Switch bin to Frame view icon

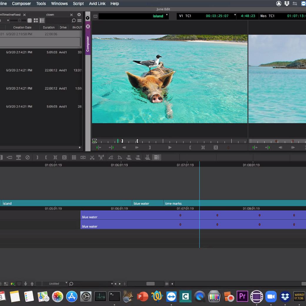coord(36,21)
